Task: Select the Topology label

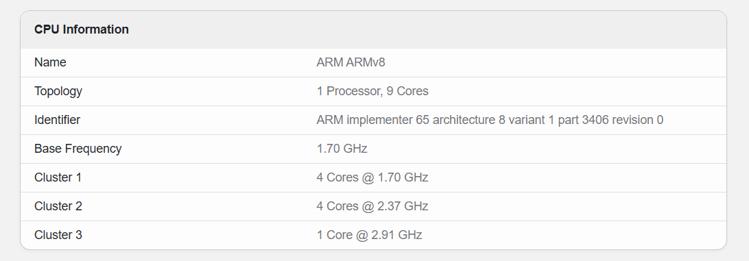Action: 58,92
